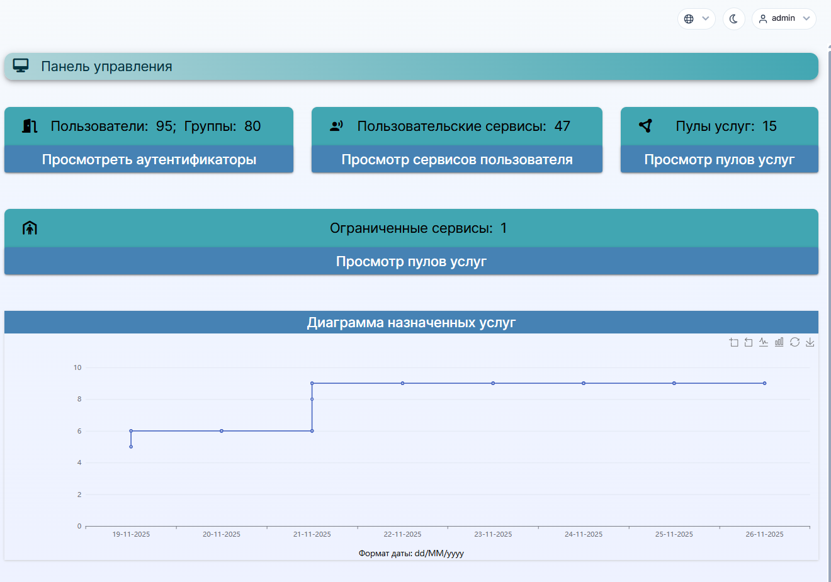Screen dimensions: 831x582
Task: Toggle dark theme with the moon button
Action: click(734, 19)
